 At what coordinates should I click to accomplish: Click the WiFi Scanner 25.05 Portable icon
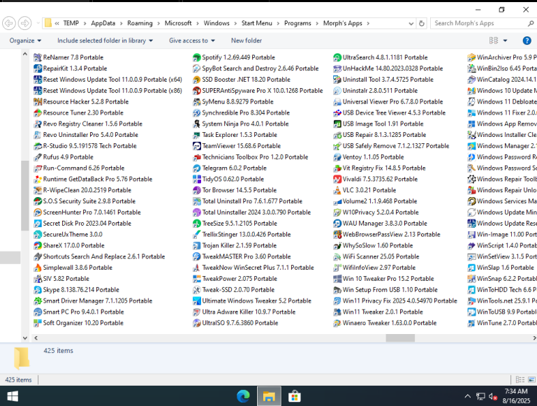pyautogui.click(x=337, y=256)
